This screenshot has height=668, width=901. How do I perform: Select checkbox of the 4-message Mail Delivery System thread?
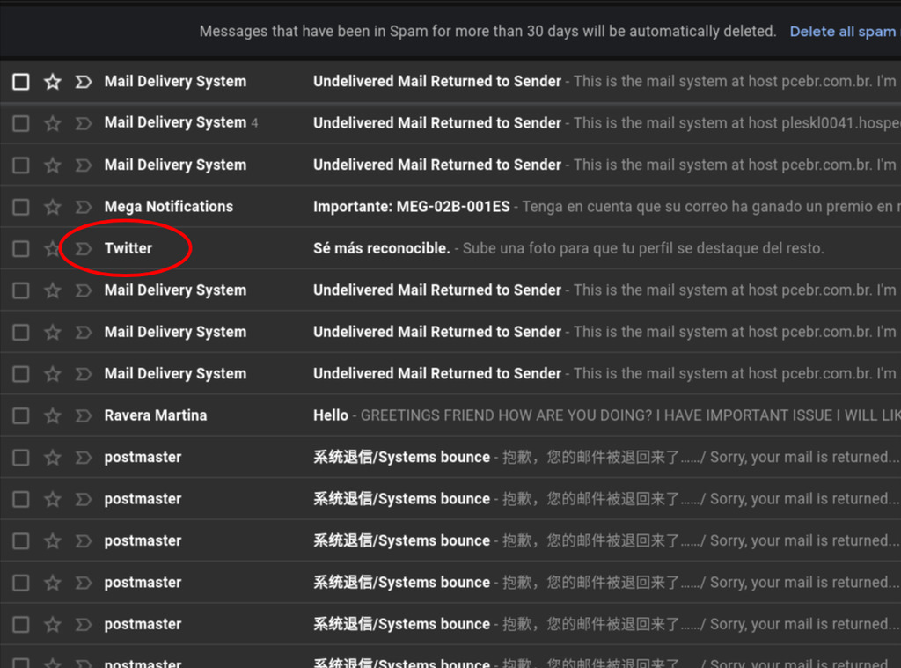(21, 123)
